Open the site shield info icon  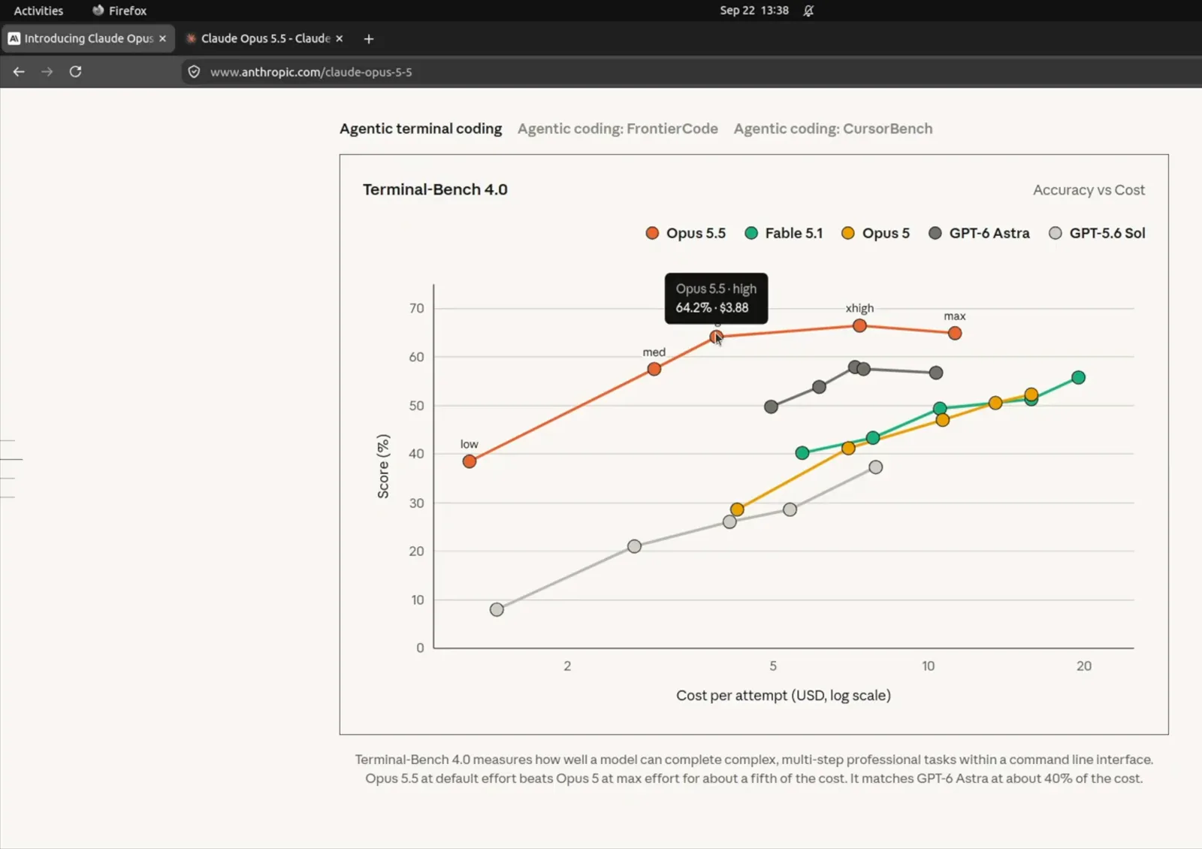click(194, 72)
